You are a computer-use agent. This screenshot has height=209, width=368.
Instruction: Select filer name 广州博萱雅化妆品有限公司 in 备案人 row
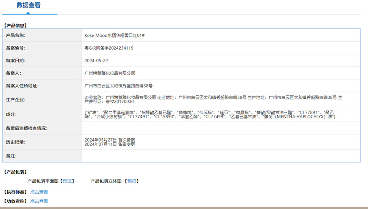pyautogui.click(x=110, y=73)
